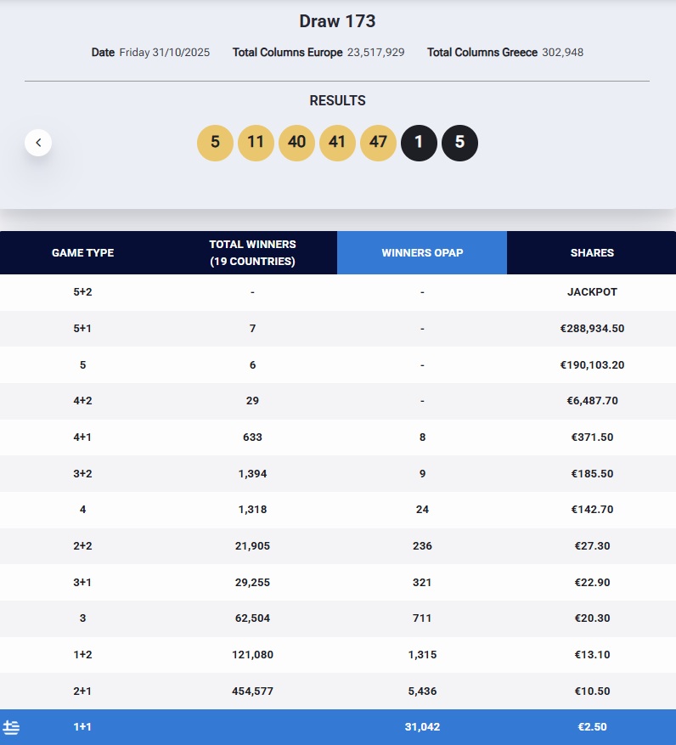Click the yellow ball number 5
This screenshot has height=745, width=676.
[x=215, y=142]
